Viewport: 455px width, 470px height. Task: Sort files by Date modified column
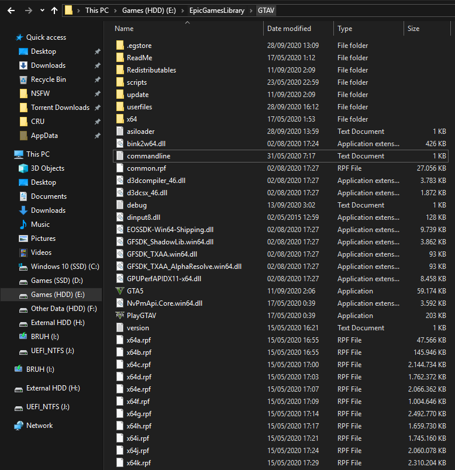tap(289, 29)
